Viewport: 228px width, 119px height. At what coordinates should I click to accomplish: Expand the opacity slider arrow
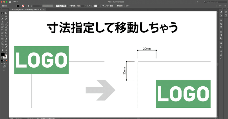click(85, 6)
